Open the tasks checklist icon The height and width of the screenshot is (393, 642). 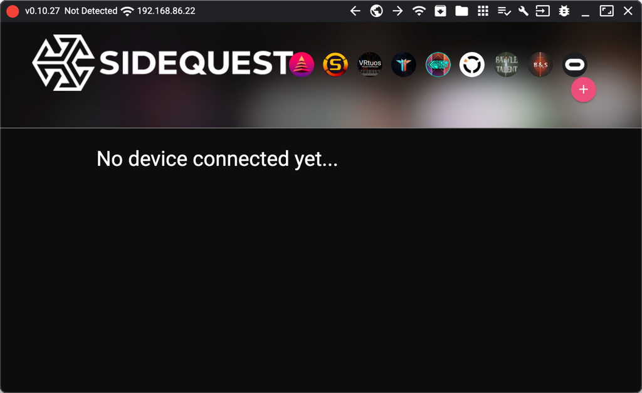click(504, 11)
